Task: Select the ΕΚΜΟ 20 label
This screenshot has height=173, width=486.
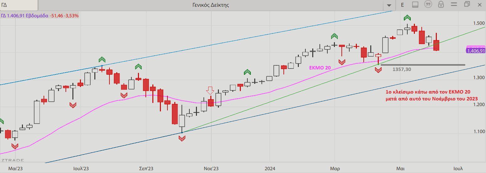Action: 320,67
